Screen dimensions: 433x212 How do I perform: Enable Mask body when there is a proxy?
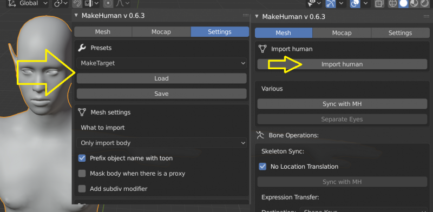(82, 174)
